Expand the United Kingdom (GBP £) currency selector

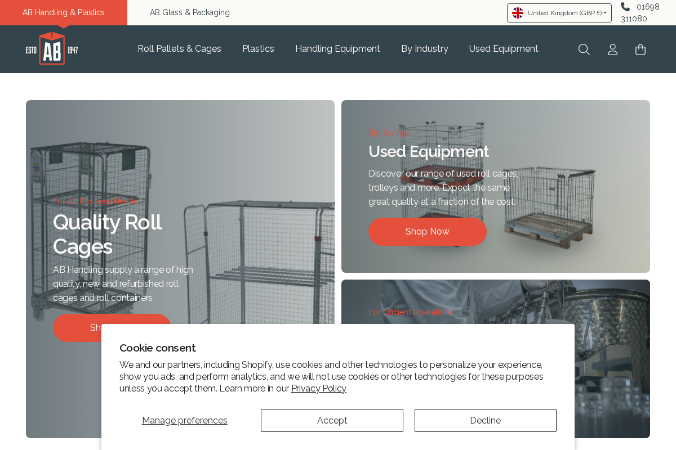pyautogui.click(x=559, y=12)
